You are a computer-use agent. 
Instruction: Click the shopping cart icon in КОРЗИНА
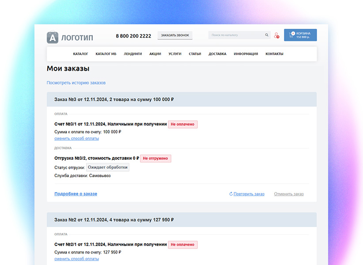291,35
